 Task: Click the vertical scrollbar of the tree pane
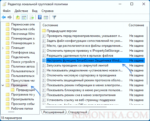(37, 68)
